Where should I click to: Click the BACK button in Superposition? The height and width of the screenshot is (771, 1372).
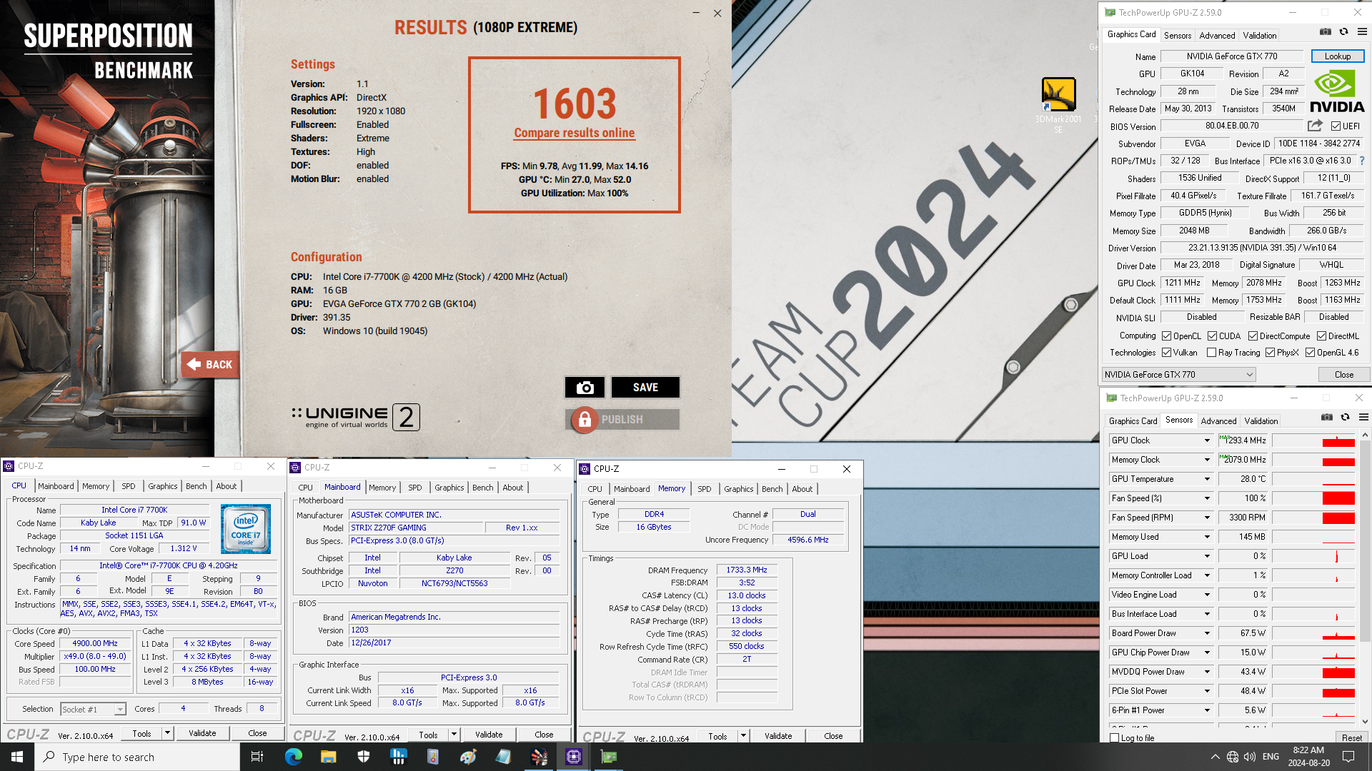(210, 365)
